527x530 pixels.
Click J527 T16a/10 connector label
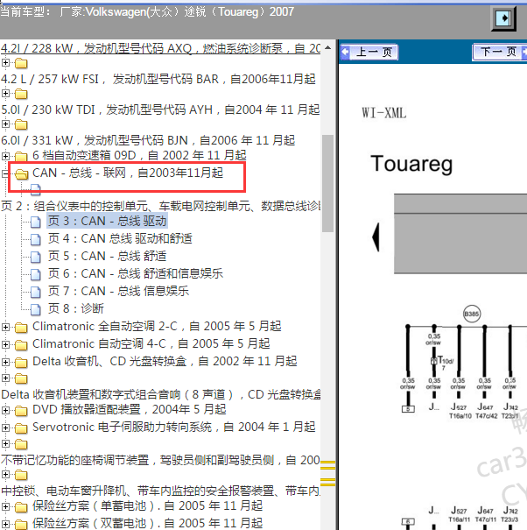(x=460, y=411)
